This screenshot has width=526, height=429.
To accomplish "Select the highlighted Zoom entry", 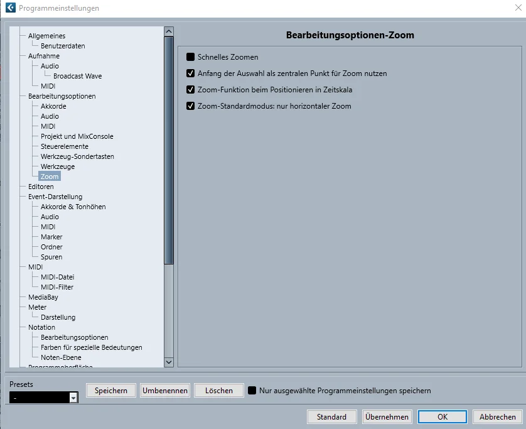I will point(50,176).
